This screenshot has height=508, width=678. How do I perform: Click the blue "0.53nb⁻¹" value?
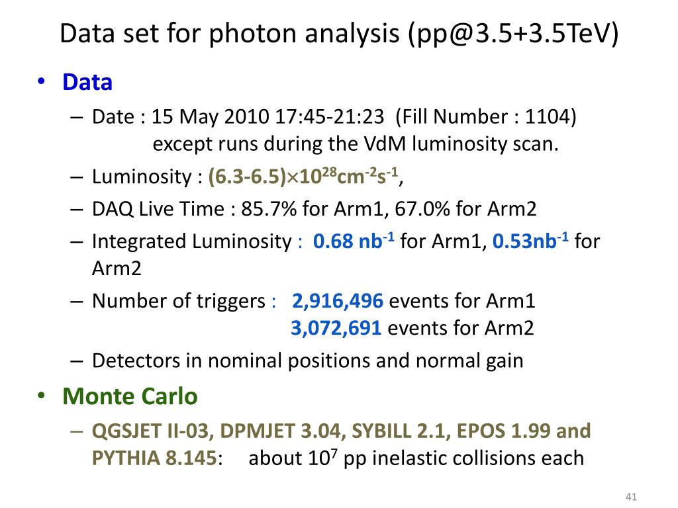[x=531, y=241]
